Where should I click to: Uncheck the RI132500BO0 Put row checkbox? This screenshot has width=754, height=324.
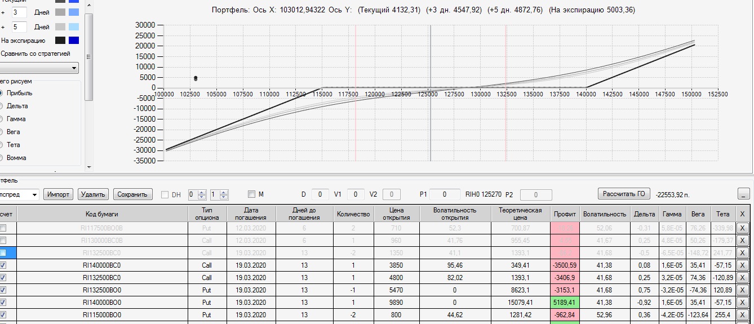(x=3, y=290)
